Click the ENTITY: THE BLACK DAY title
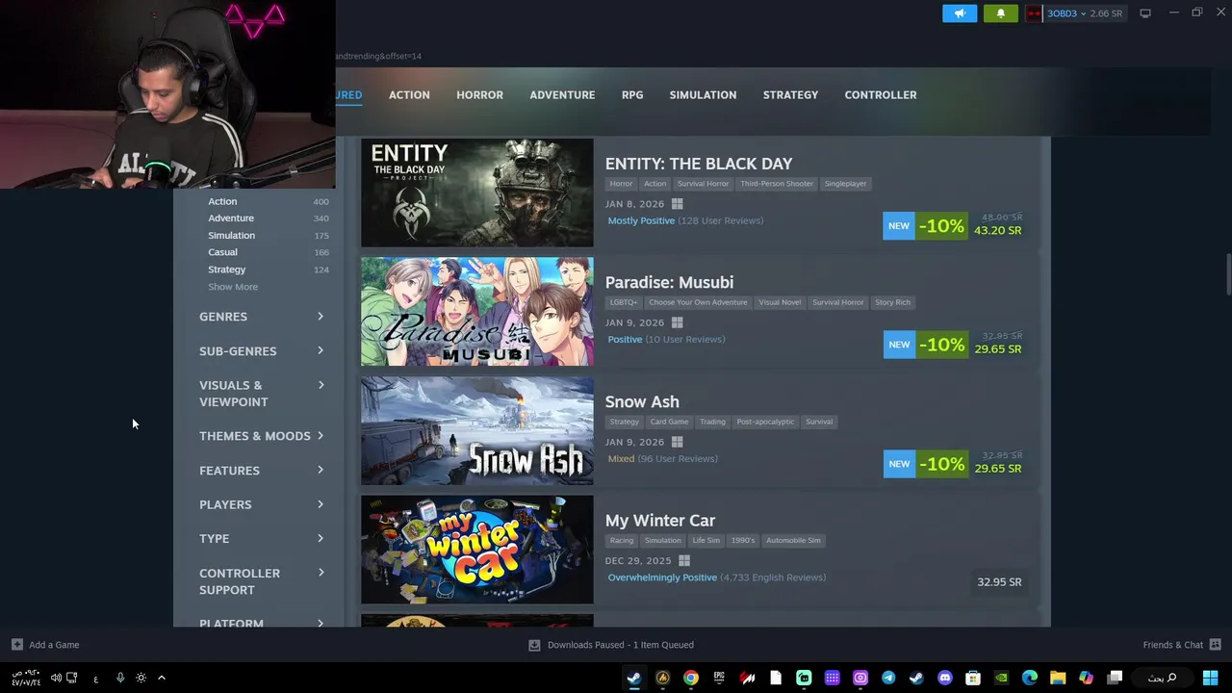The image size is (1232, 693). pyautogui.click(x=699, y=164)
